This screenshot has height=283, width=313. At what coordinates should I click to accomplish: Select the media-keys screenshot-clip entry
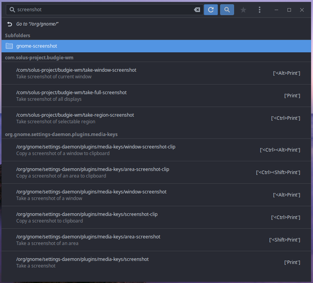(x=155, y=217)
